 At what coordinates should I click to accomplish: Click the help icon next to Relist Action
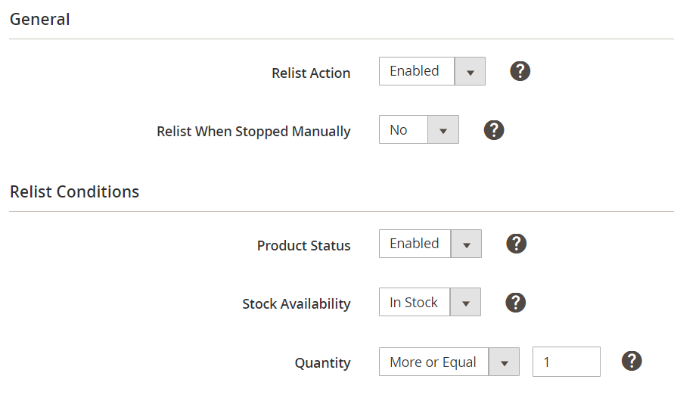[520, 71]
